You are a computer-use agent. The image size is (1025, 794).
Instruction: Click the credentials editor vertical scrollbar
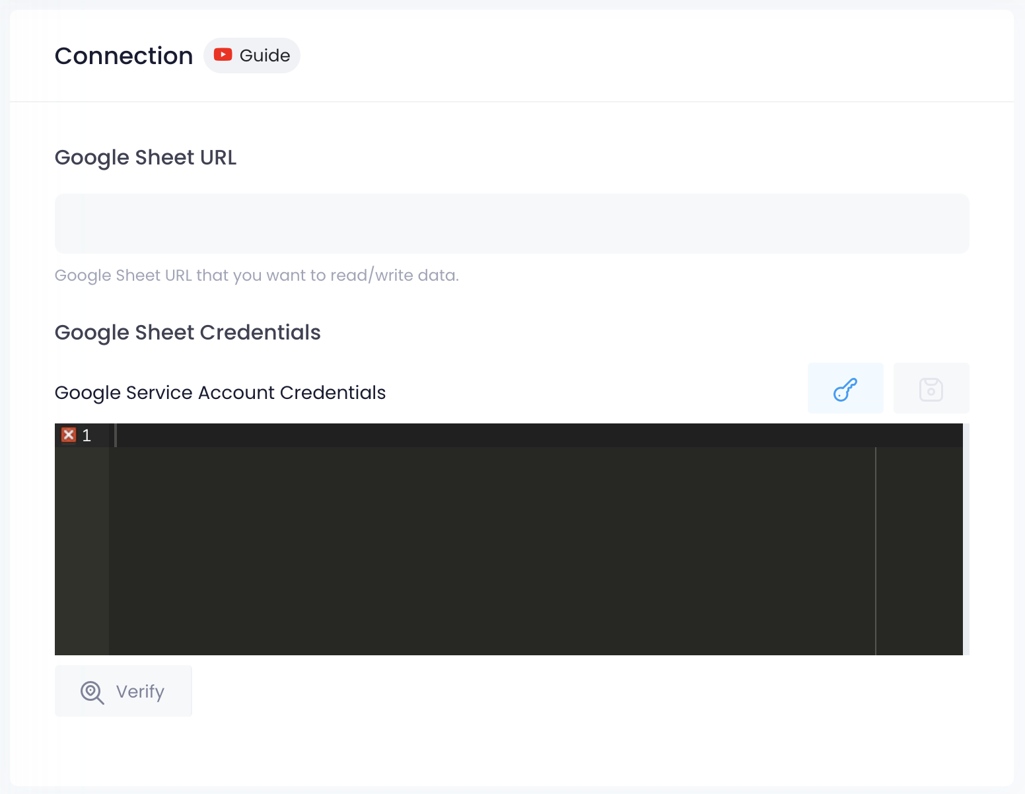click(x=966, y=538)
